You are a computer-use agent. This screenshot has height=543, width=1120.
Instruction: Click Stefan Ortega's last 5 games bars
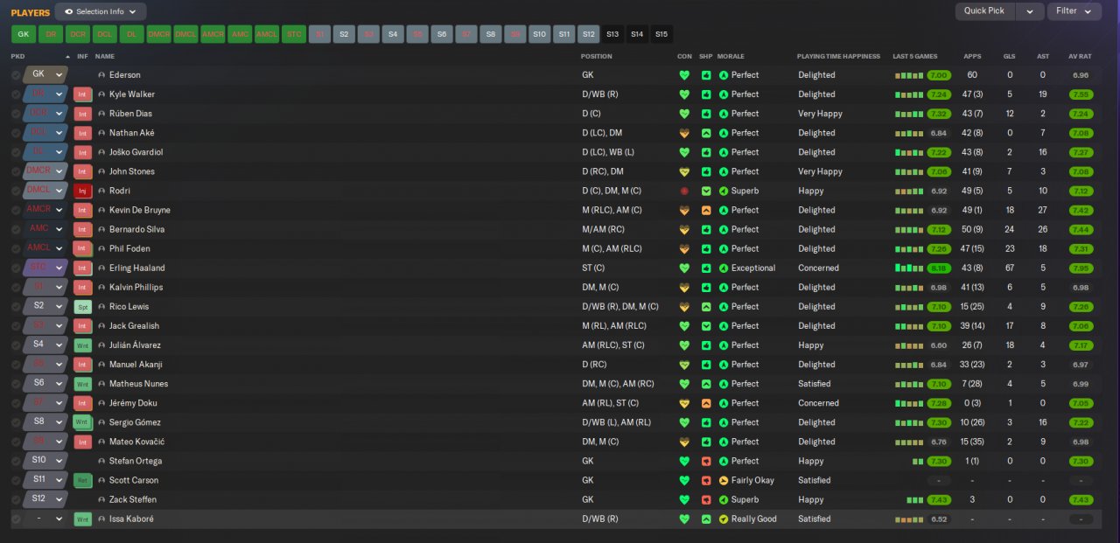919,461
